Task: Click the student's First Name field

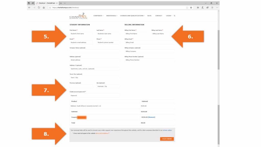Action: coord(81,34)
